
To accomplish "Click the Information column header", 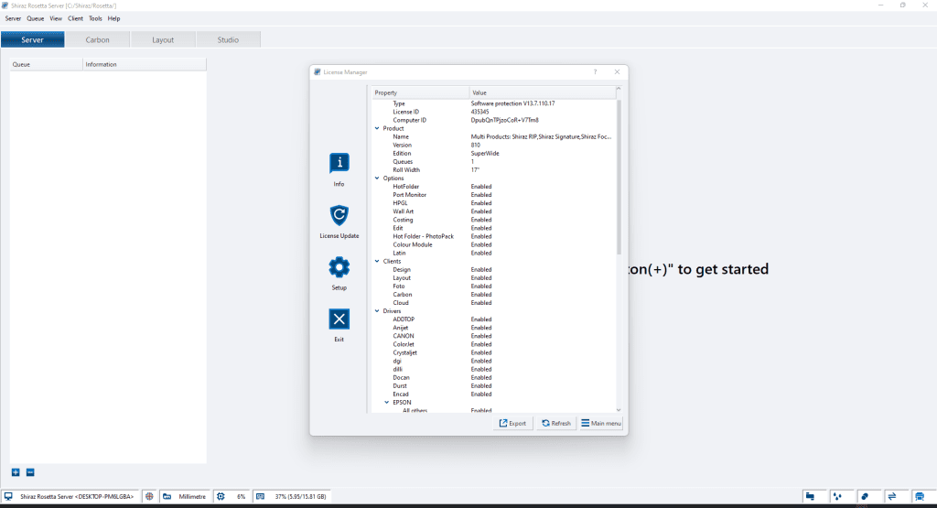I will pyautogui.click(x=144, y=64).
